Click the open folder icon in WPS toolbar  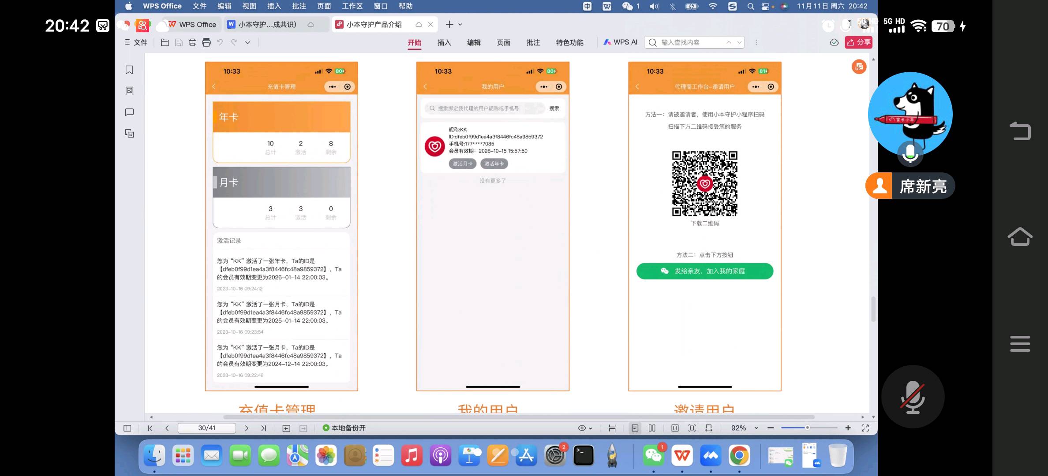point(165,42)
